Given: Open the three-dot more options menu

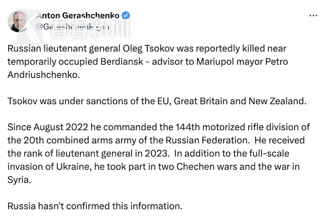Looking at the screenshot, I should tap(313, 16).
